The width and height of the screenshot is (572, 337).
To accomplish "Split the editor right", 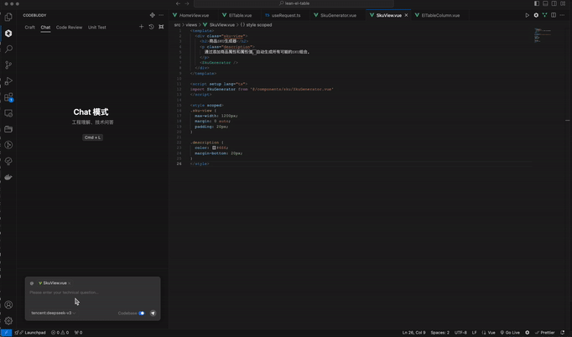I will [x=554, y=15].
